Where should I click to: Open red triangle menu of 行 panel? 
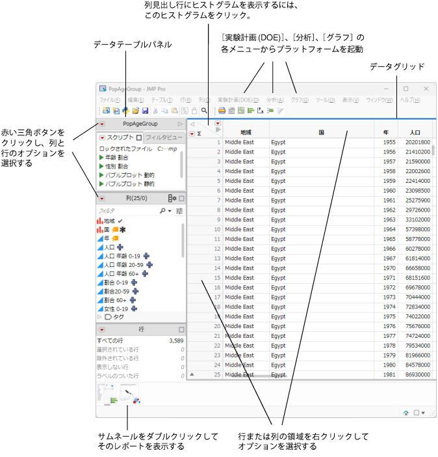coord(101,329)
